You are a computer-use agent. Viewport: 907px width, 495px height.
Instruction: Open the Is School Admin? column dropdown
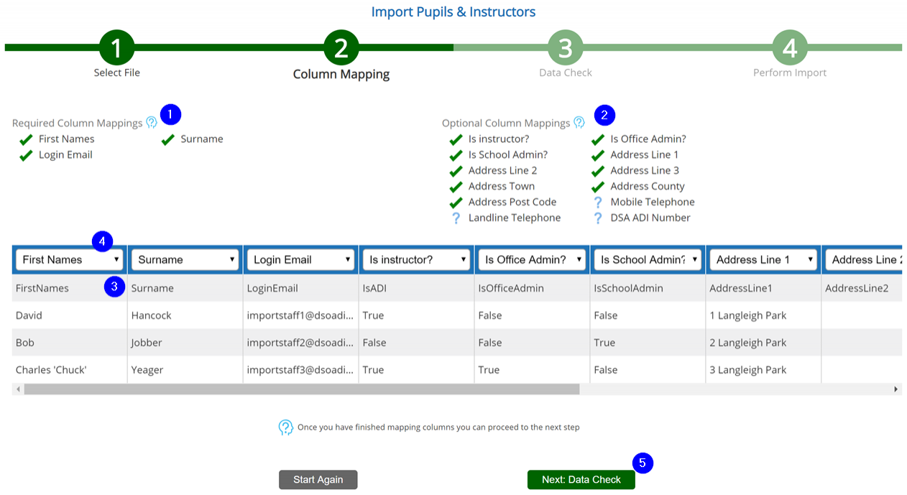(x=648, y=259)
